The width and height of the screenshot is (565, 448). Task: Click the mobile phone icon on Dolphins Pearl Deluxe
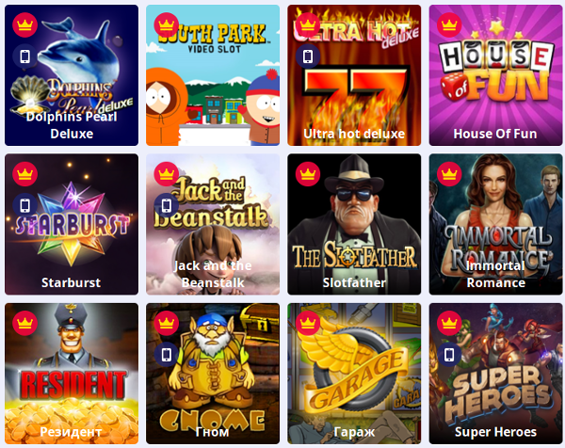[x=24, y=56]
